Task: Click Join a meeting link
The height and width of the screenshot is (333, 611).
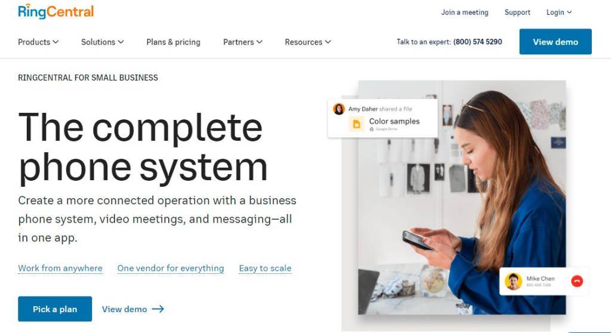Action: pos(464,12)
